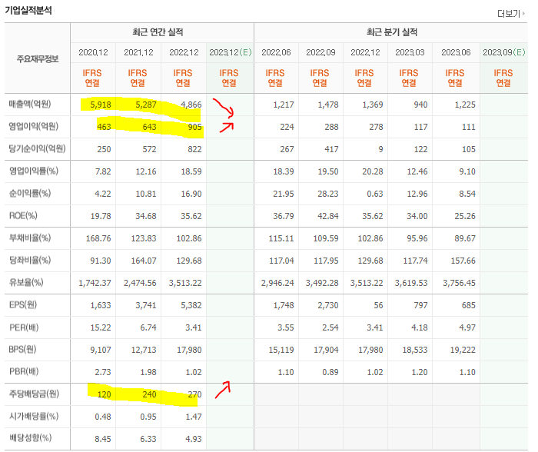Click the 1,478 quarterly revenue value
Image resolution: width=538 pixels, height=452 pixels.
point(328,105)
